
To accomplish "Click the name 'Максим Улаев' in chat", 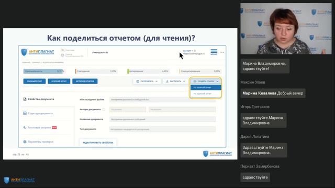I will pyautogui.click(x=252, y=83).
